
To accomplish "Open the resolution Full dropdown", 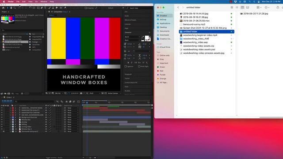I will 95,93.
